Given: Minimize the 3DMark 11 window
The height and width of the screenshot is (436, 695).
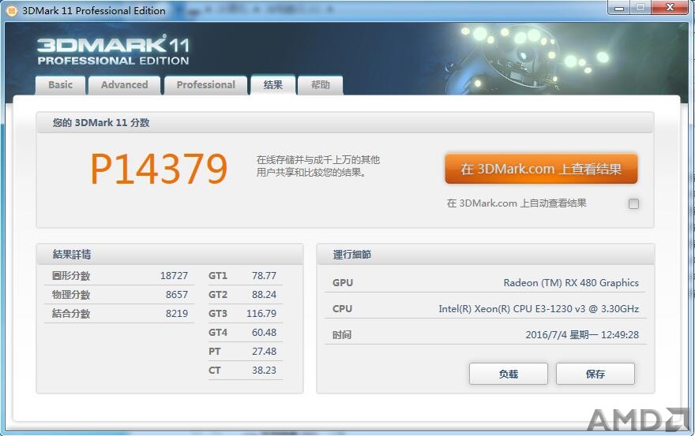Looking at the screenshot, I should pyautogui.click(x=620, y=8).
